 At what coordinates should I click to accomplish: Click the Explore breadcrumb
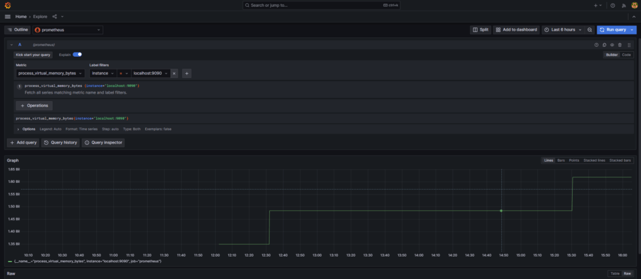point(40,17)
